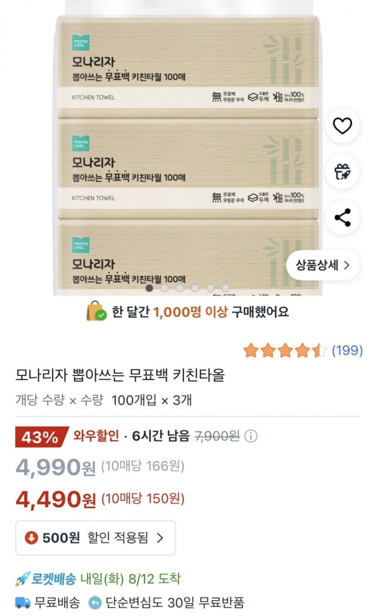Click the star rating display
The width and height of the screenshot is (375, 616).
tap(285, 350)
